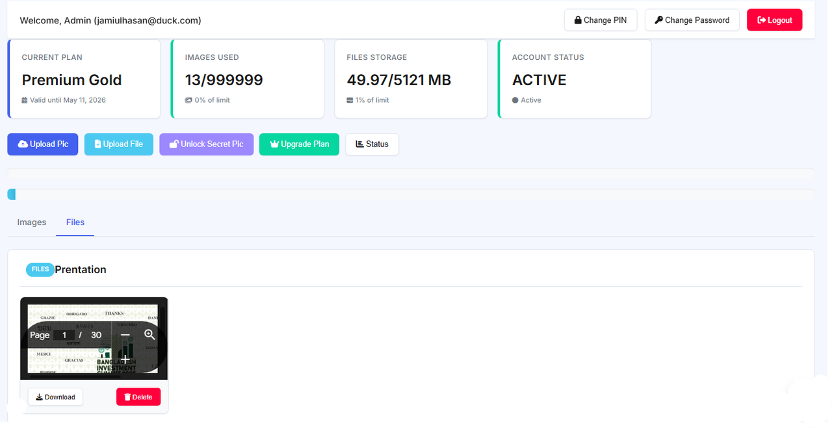Log out with the Logout button
The image size is (832, 428).
[x=774, y=20]
